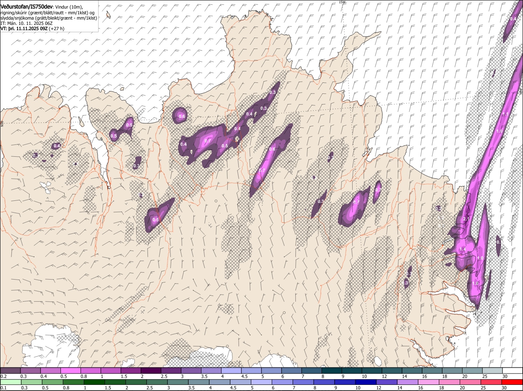
Task: Click upper legend swatch between 14 and 16
Action: pos(412,370)
